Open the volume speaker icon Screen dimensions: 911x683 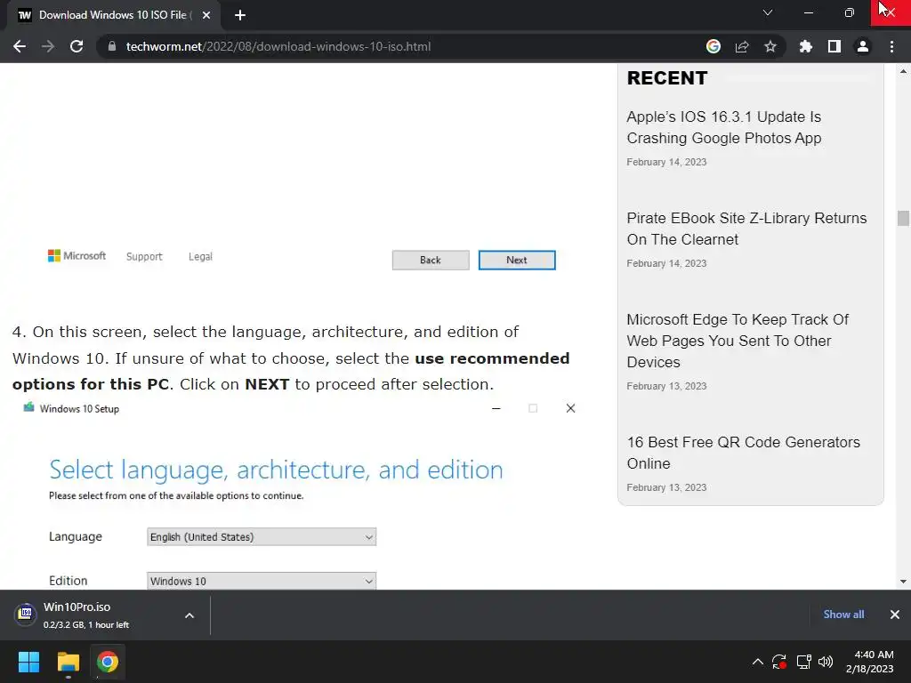pos(825,662)
